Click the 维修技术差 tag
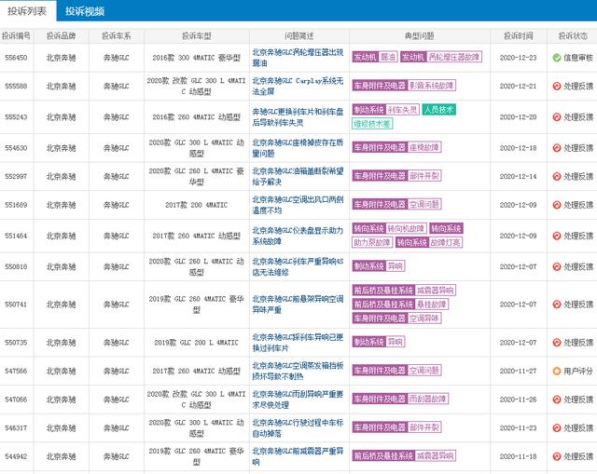Viewport: 597px width, 474px height. (x=372, y=124)
